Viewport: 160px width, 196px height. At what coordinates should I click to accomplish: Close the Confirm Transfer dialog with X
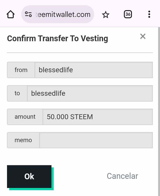point(143,36)
